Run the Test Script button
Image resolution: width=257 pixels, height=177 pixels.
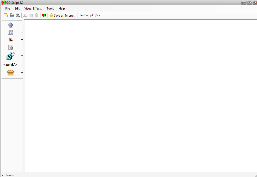(x=86, y=15)
